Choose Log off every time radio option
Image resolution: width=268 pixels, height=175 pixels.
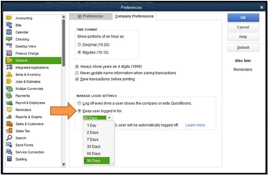78,104
